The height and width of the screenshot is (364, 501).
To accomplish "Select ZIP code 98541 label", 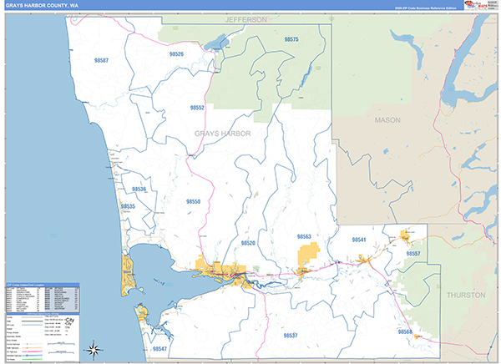I will (359, 240).
